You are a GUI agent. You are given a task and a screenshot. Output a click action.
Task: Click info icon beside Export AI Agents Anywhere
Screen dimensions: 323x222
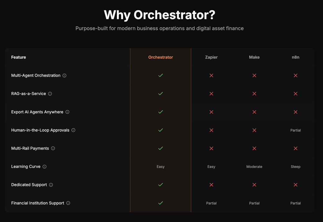click(67, 112)
